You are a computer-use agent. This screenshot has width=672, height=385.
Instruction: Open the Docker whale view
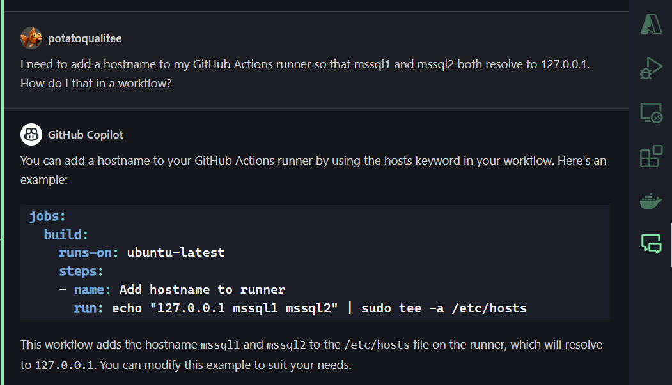(651, 201)
